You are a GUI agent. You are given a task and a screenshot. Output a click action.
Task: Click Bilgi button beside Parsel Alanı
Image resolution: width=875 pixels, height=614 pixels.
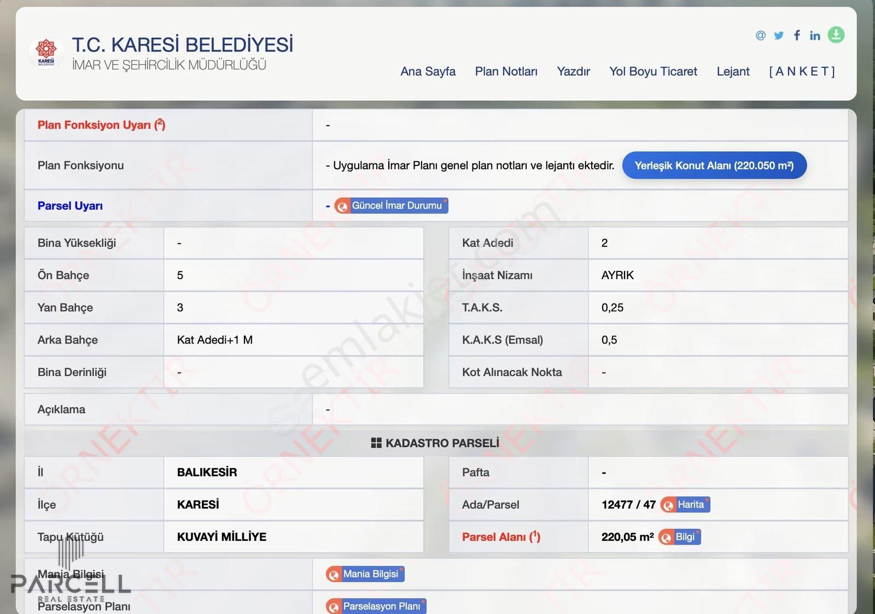[679, 536]
